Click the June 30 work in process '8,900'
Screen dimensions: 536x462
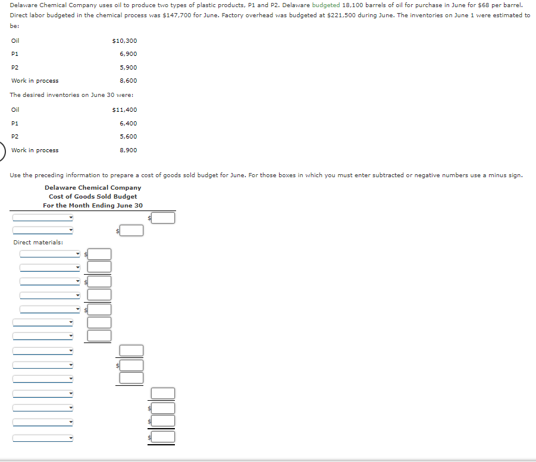pyautogui.click(x=128, y=150)
